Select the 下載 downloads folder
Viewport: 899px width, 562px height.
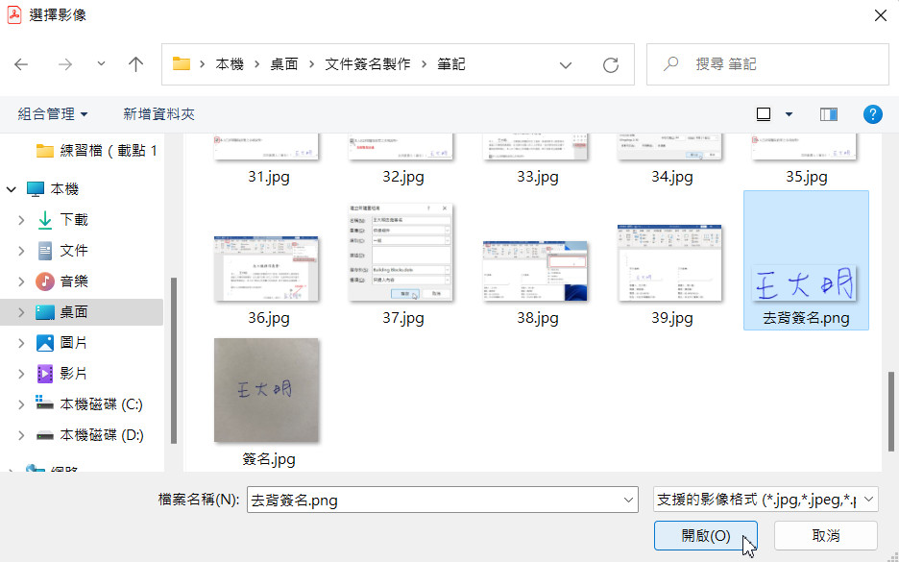tap(73, 220)
